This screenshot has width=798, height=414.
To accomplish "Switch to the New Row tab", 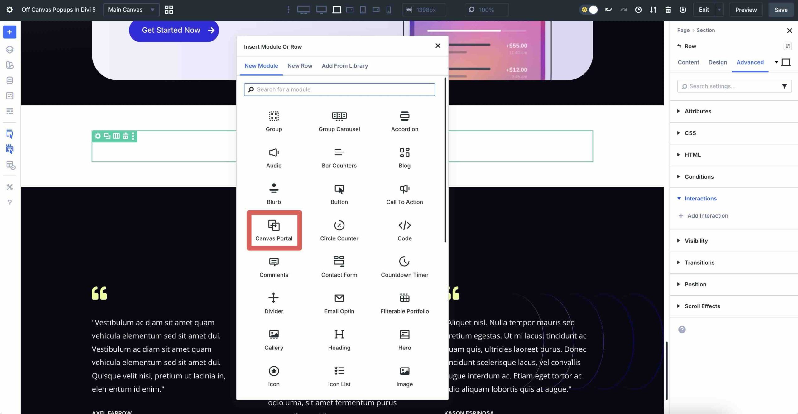I will (300, 66).
